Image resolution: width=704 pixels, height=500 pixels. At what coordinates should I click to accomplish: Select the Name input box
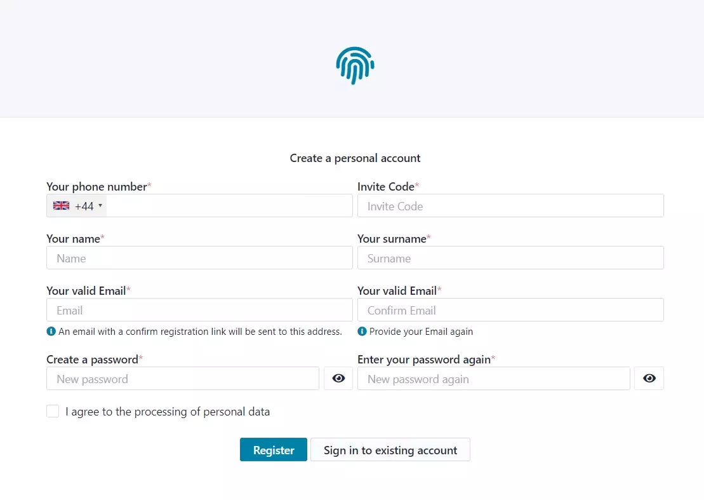click(x=199, y=258)
